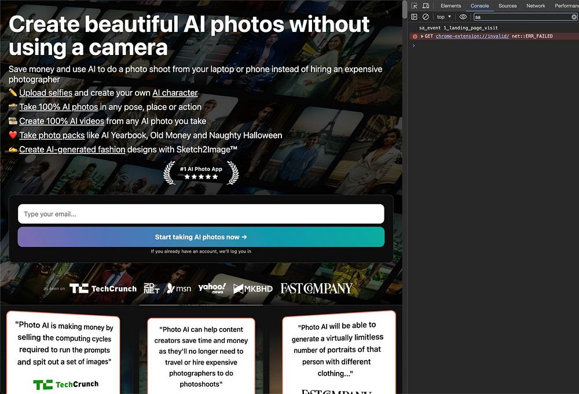Open the 'content creators save time' testimonial card
This screenshot has height=394, width=579.
pyautogui.click(x=201, y=356)
